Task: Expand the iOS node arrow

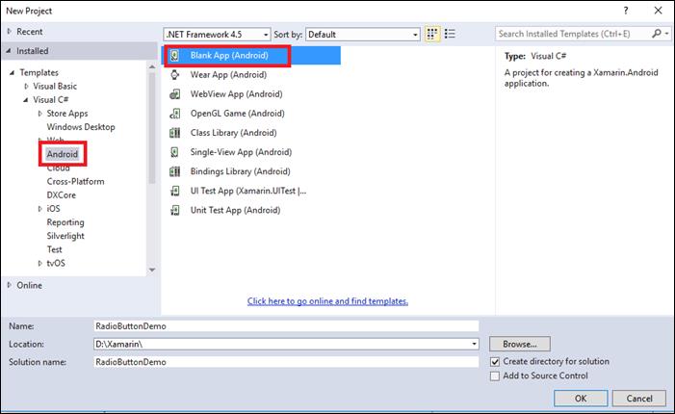Action: [40, 209]
